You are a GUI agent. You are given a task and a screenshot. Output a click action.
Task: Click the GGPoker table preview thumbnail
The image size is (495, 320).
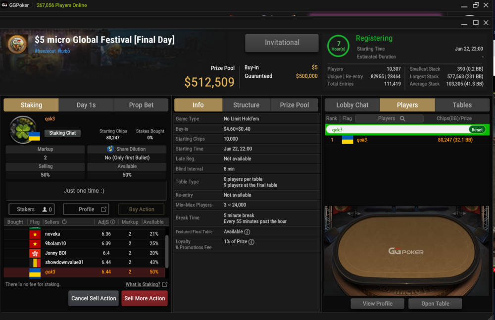406,251
